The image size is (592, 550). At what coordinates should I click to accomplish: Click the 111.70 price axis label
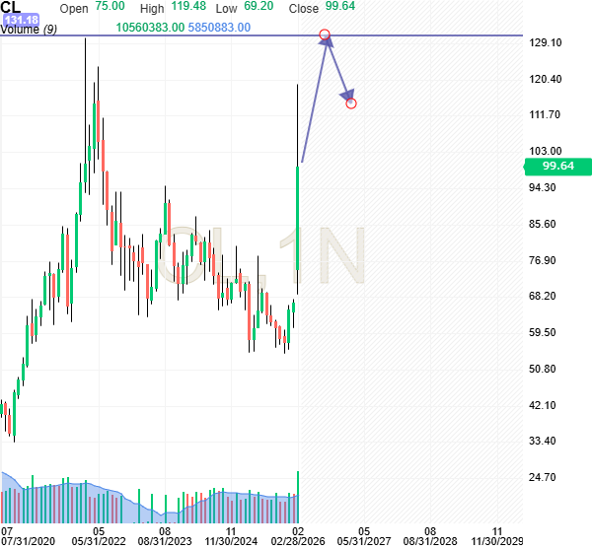(545, 114)
